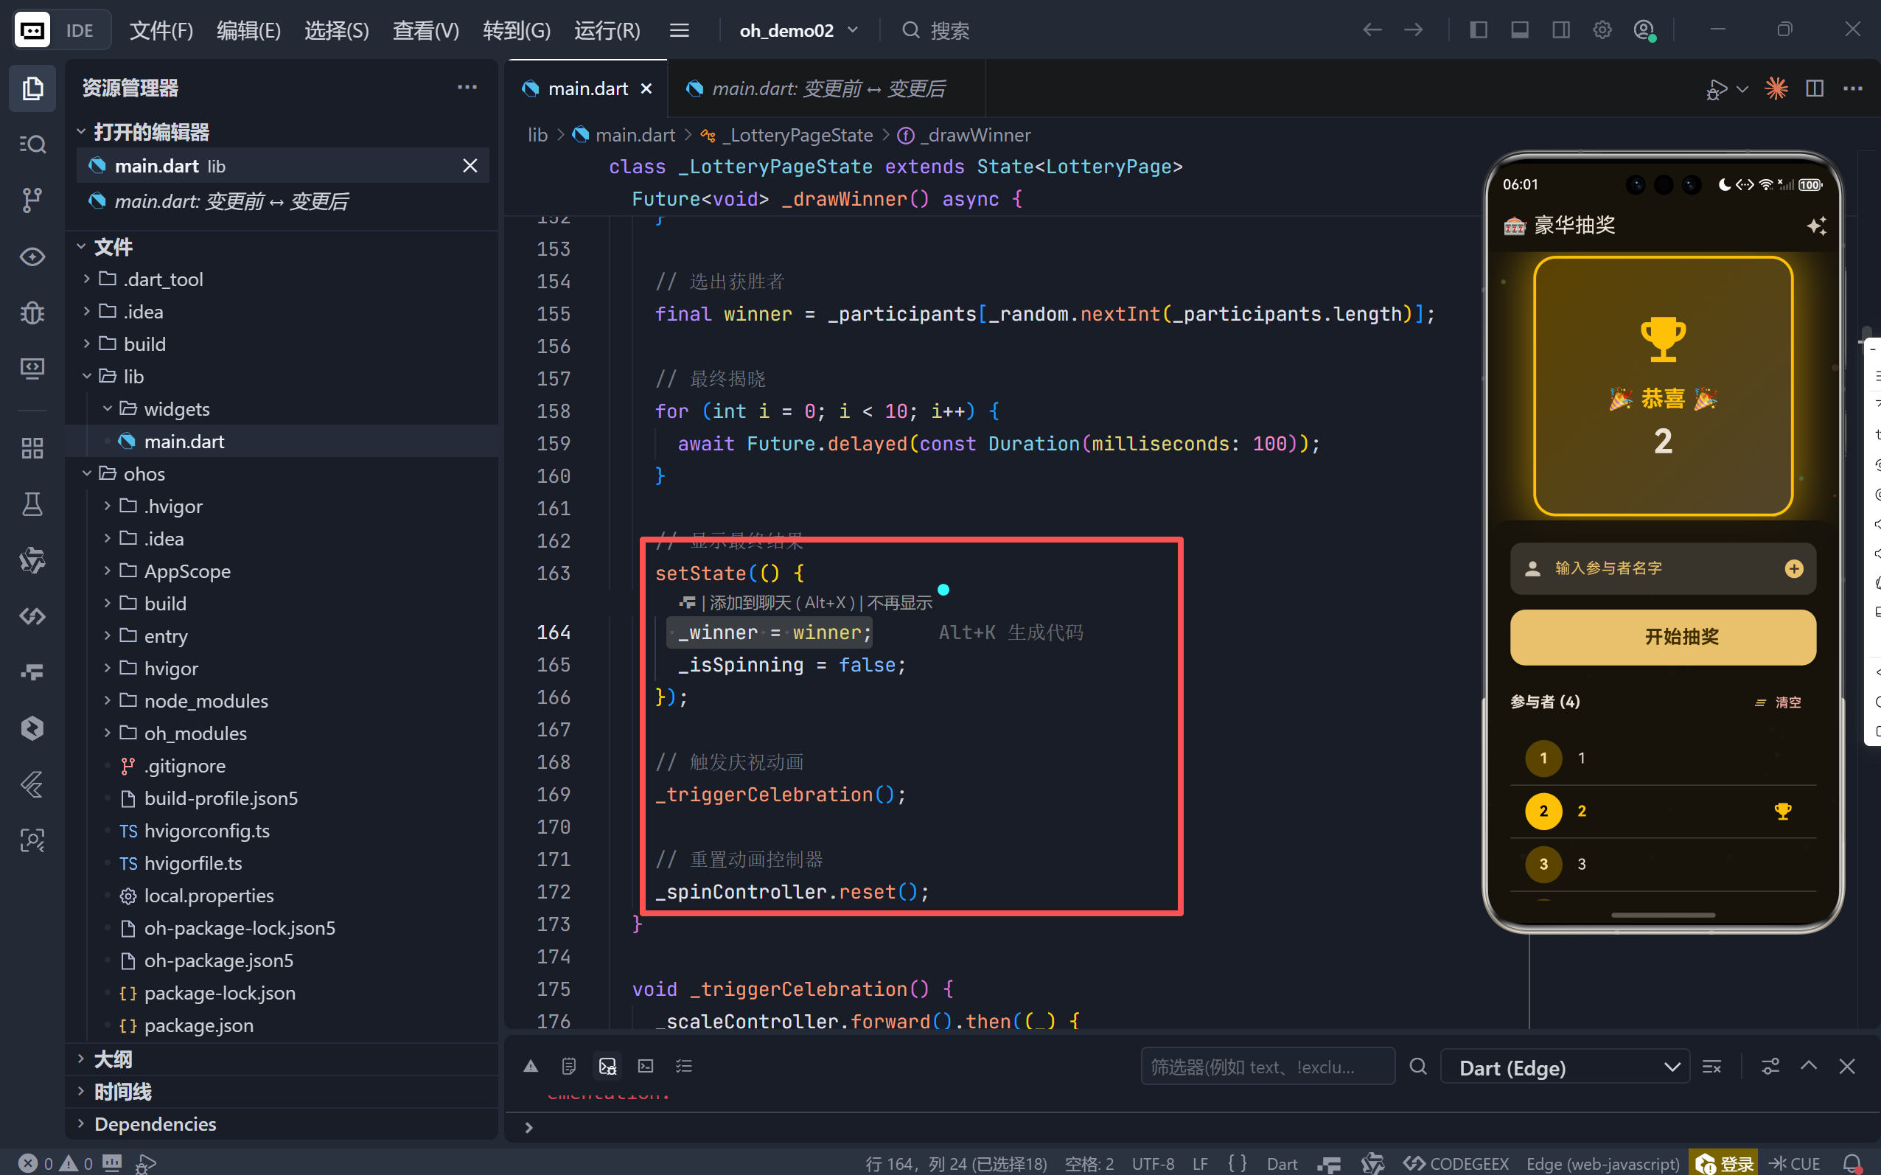
Task: Expand the .dart_tool folder
Action: 163,279
